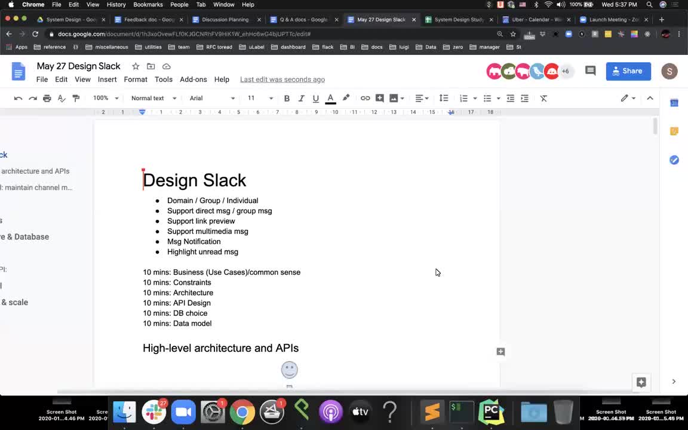This screenshot has height=430, width=688.
Task: Switch to the Feedback doc tab
Action: [149, 20]
